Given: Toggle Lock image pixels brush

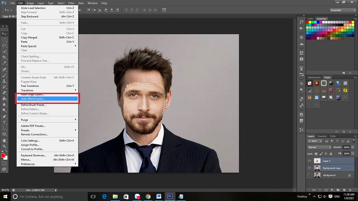Looking at the screenshot, I should (321, 154).
